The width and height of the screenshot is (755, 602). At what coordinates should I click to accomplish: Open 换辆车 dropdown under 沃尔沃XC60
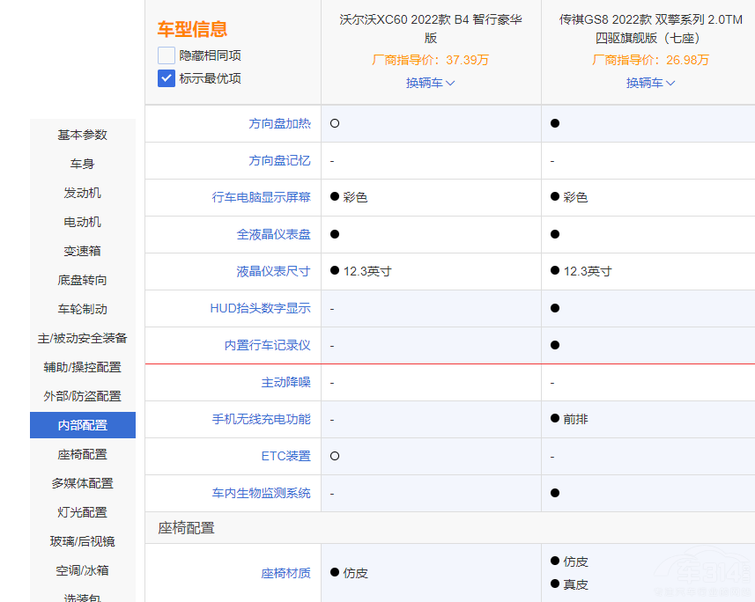431,83
